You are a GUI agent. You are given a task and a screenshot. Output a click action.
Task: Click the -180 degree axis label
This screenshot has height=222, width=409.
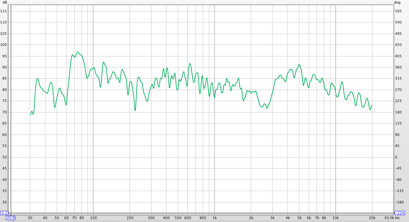pyautogui.click(x=399, y=202)
